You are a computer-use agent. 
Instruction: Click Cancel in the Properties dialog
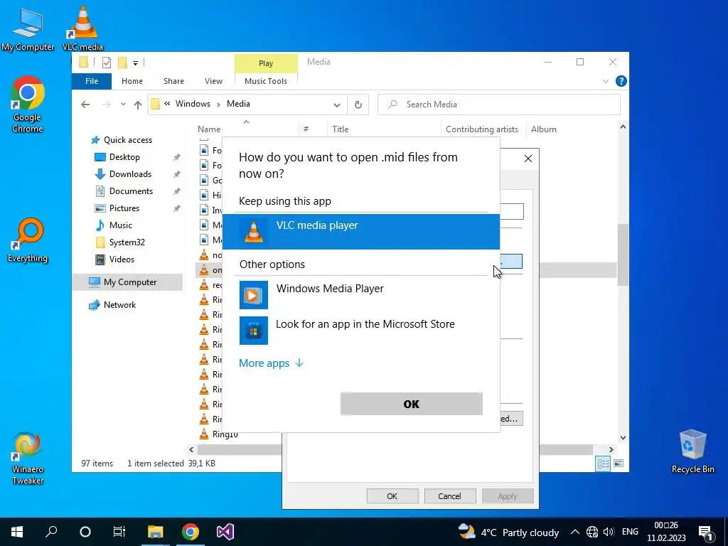[449, 496]
